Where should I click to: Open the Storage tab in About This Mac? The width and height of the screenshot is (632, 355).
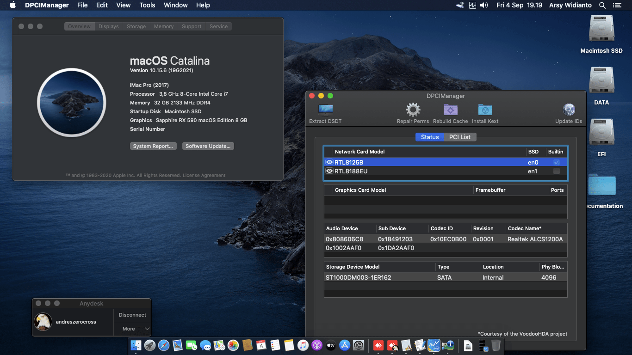(136, 26)
